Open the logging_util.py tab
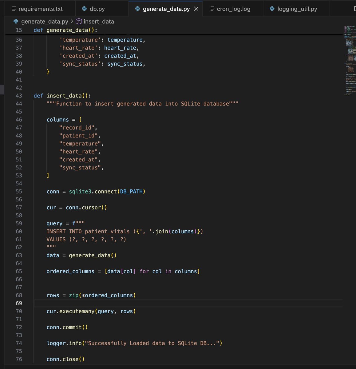 [297, 9]
